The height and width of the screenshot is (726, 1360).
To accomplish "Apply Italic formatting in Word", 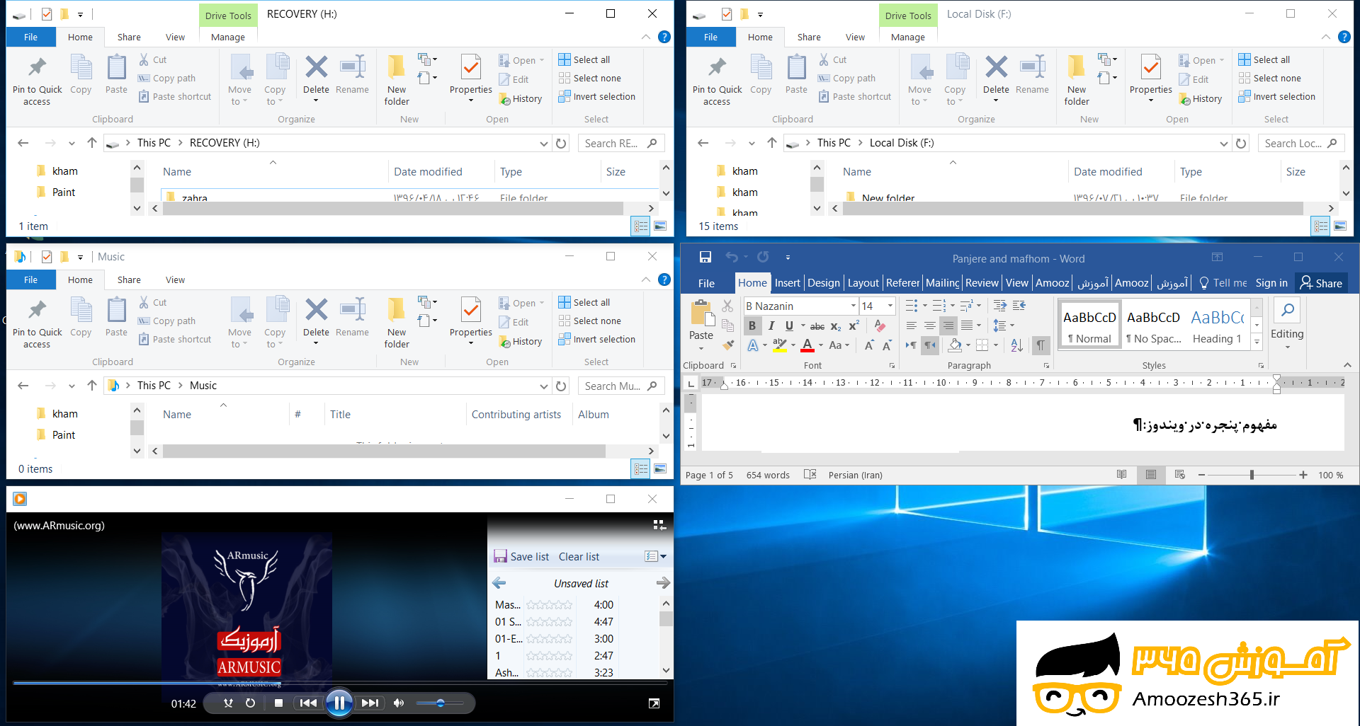I will click(x=771, y=325).
